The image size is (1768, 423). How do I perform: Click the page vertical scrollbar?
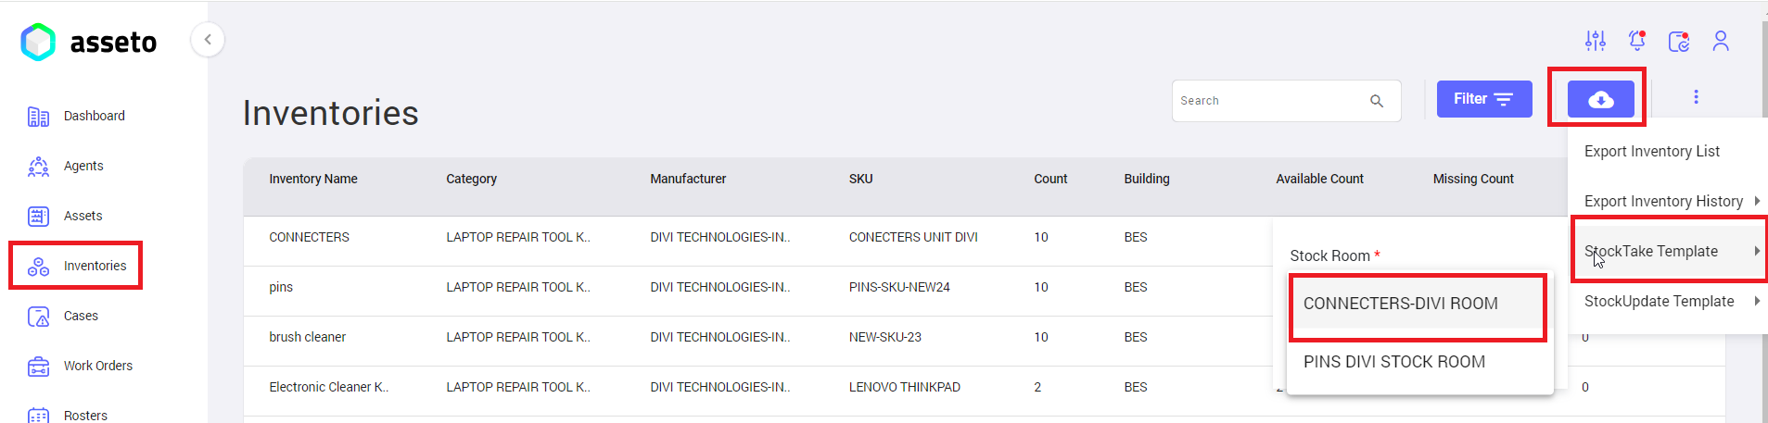tap(1764, 222)
